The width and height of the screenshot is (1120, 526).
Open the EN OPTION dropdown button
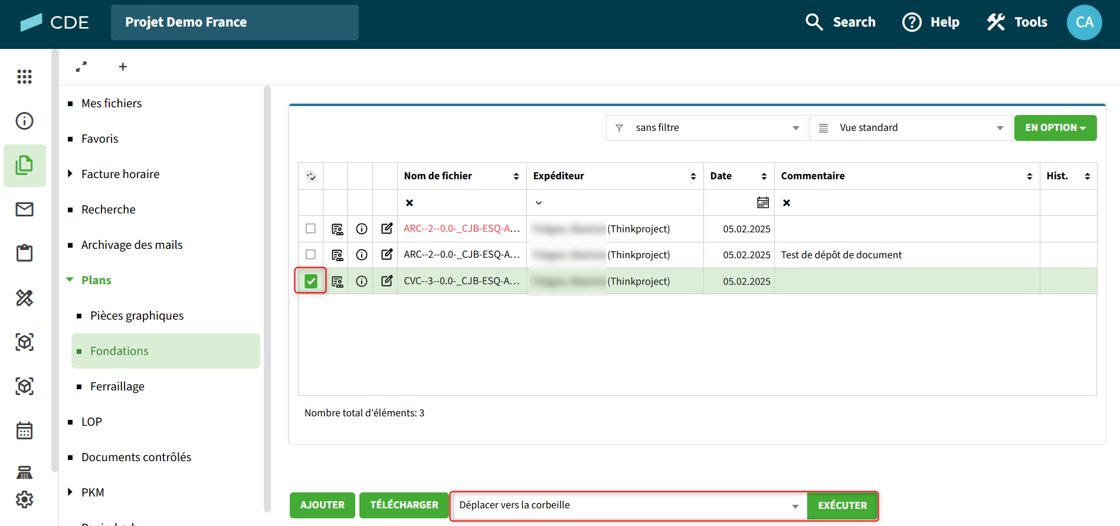pos(1055,128)
